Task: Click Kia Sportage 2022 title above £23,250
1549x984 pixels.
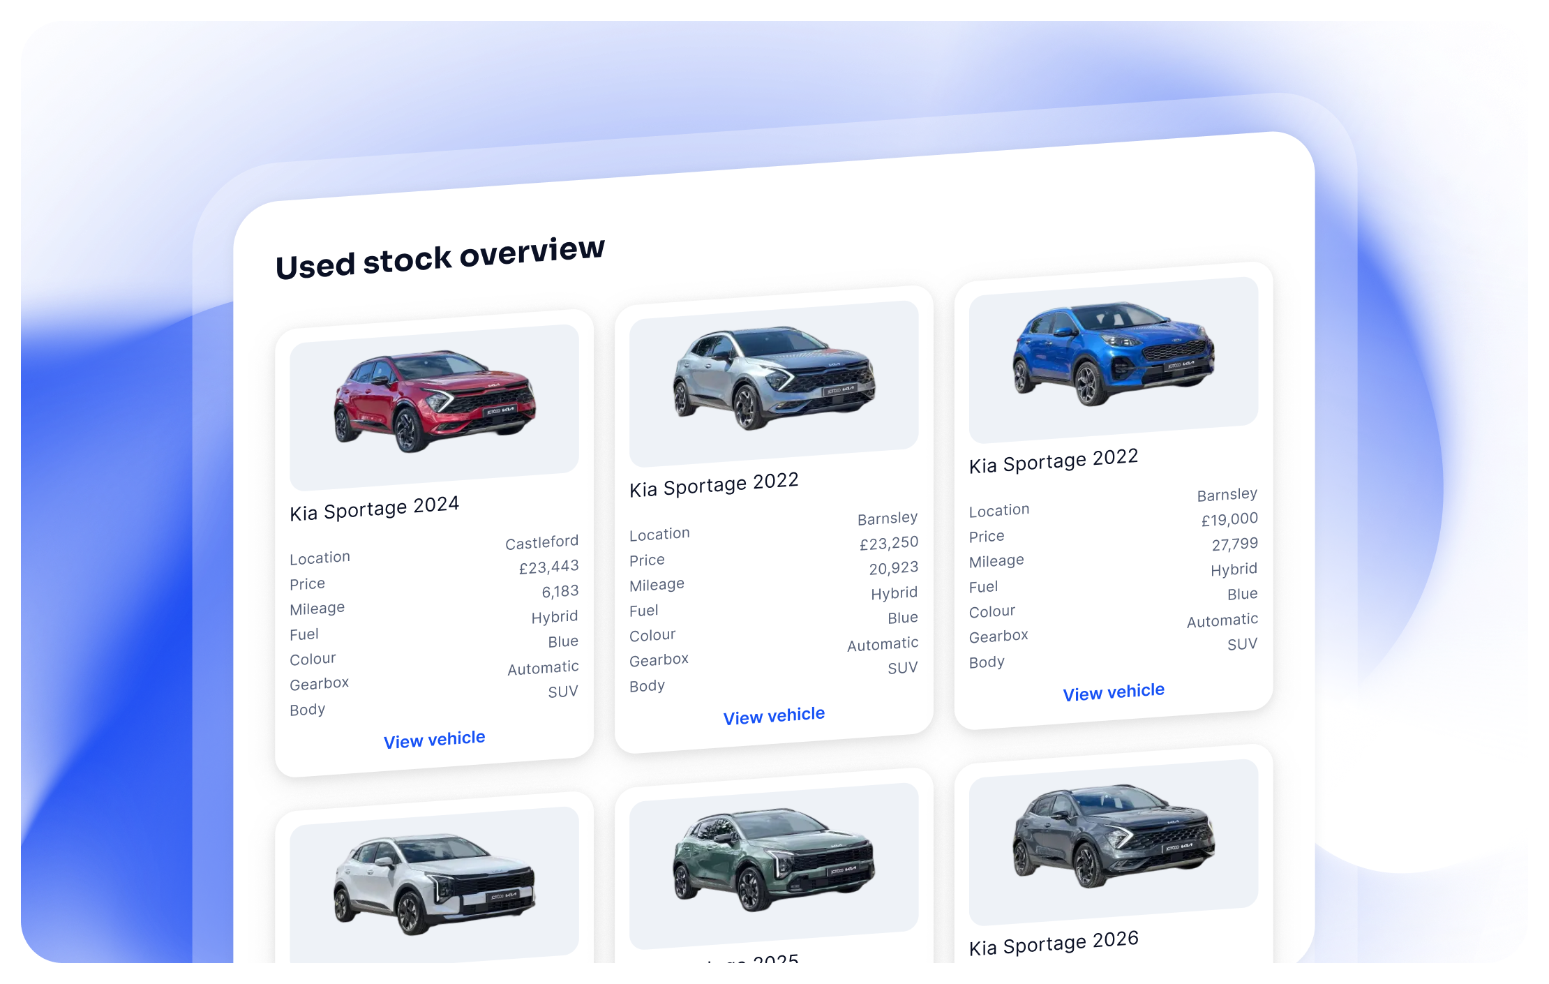Action: [x=714, y=485]
